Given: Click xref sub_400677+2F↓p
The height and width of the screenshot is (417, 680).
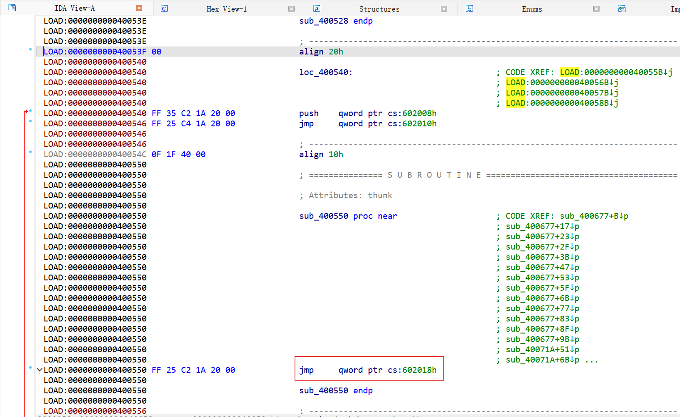Looking at the screenshot, I should click(542, 247).
